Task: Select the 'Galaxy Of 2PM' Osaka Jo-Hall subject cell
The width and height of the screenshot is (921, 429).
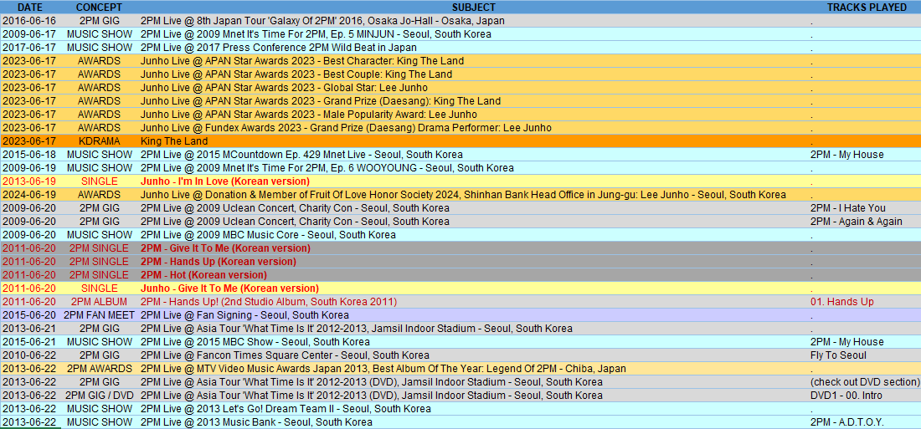Action: click(x=473, y=21)
